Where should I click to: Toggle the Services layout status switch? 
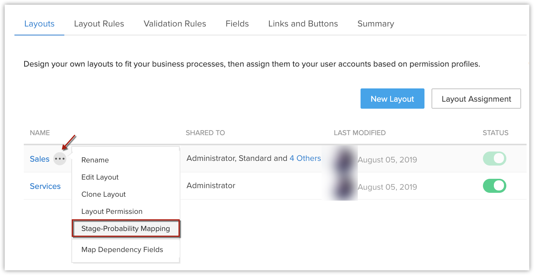tap(494, 186)
